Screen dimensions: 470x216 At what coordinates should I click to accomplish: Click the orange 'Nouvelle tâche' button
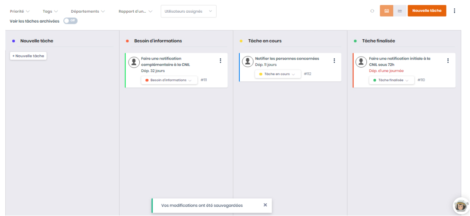[x=427, y=11]
